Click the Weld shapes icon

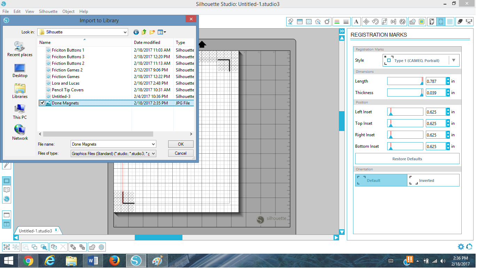coord(92,247)
